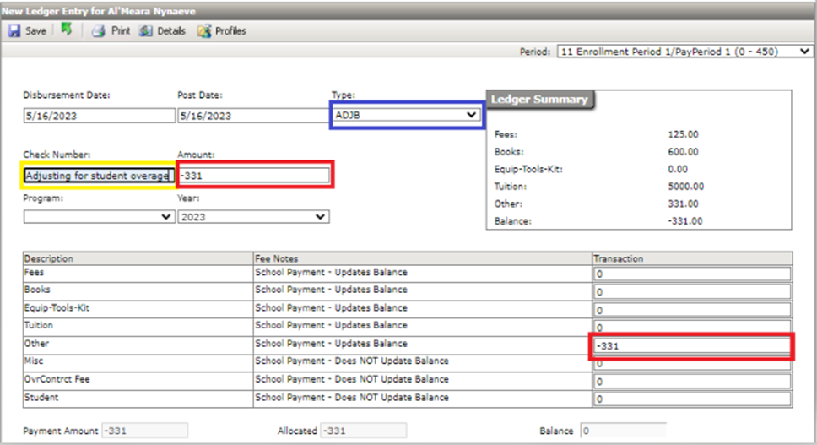Select the Student transaction input
Viewport: 817px width, 445px height.
click(x=692, y=399)
